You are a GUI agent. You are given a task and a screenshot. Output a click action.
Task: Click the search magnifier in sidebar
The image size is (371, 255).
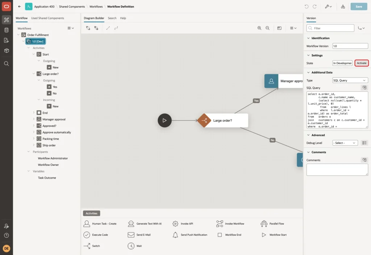(x=7, y=64)
